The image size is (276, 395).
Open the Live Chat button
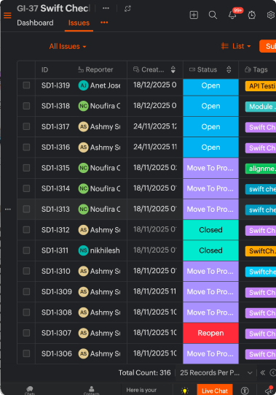coord(215,390)
